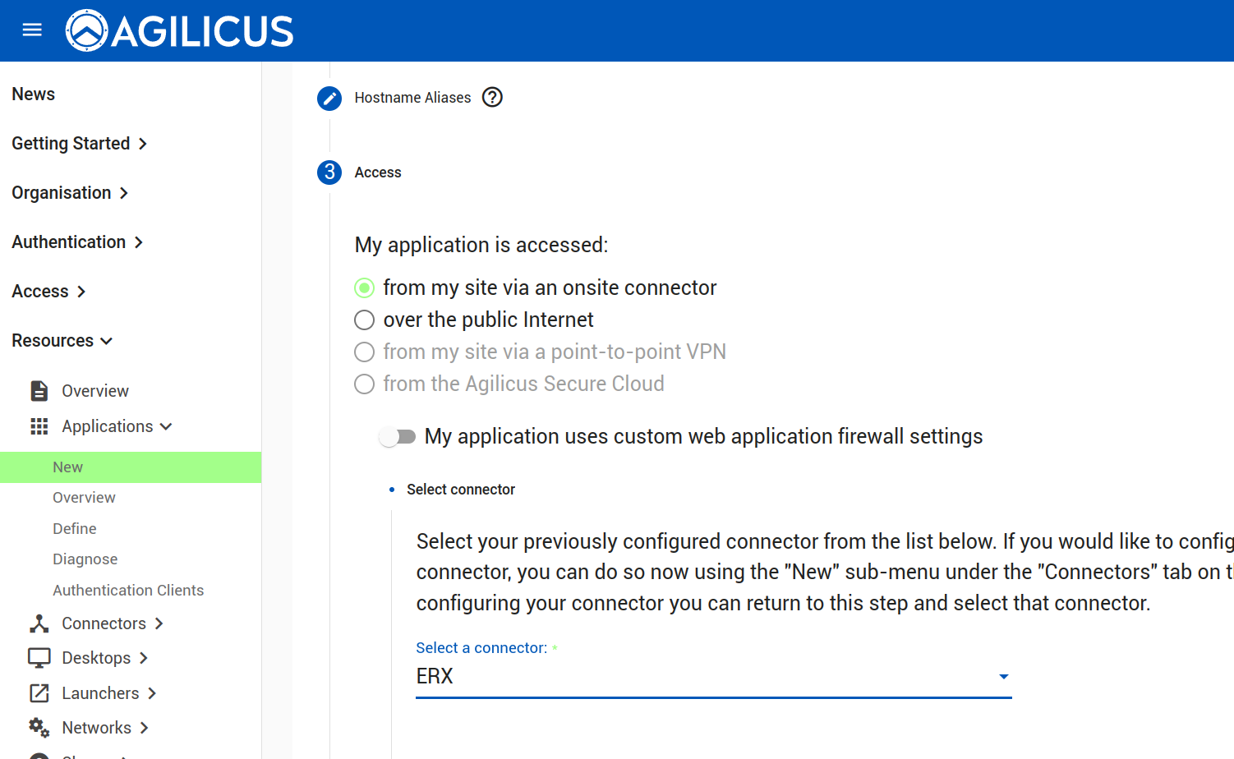The image size is (1234, 759).
Task: Click the Launchers external link icon
Action: 39,693
